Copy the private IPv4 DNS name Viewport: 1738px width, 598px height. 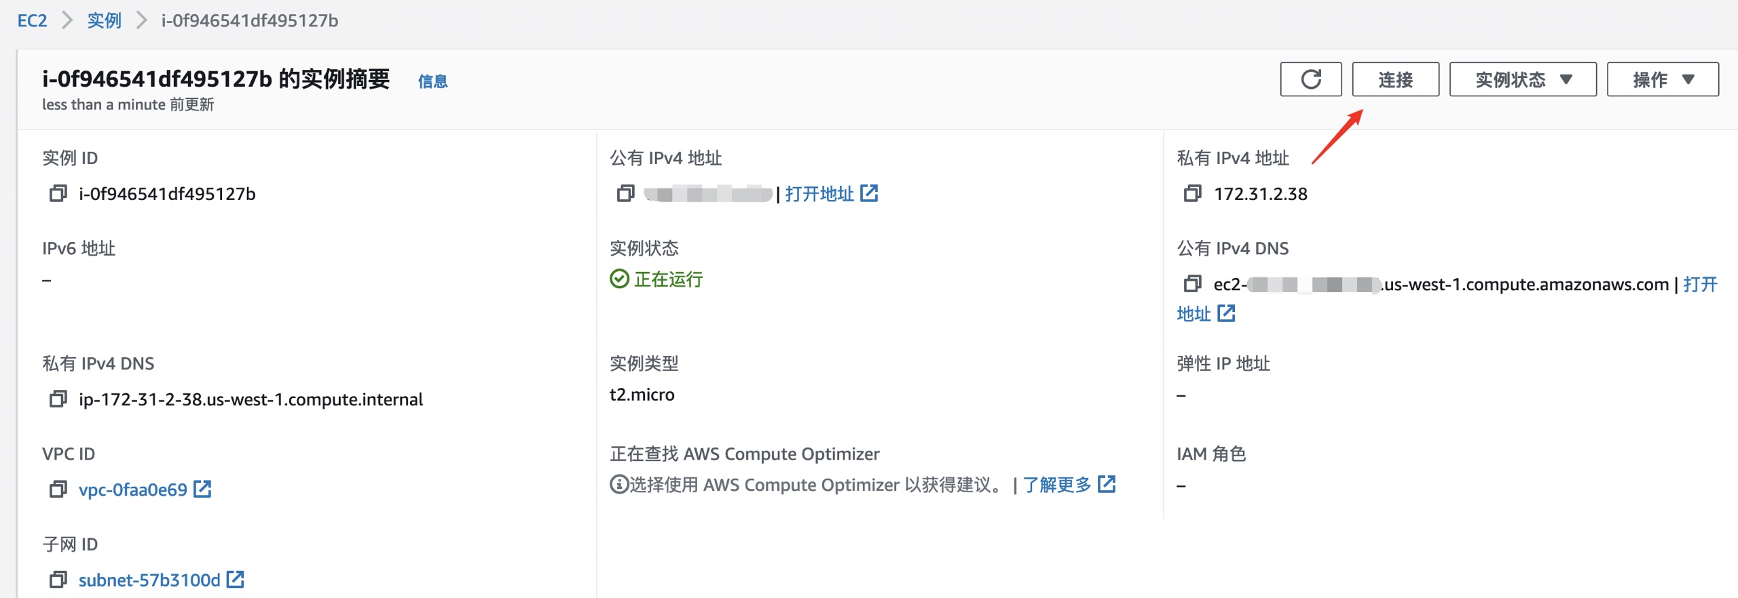coord(58,399)
